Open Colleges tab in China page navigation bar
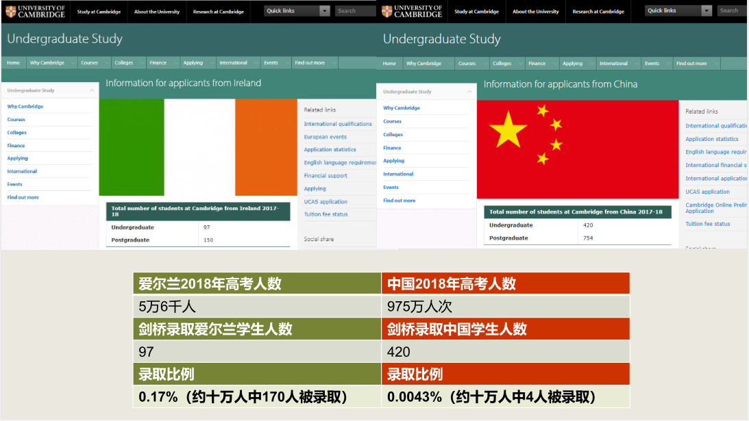This screenshot has height=421, width=749. tap(502, 63)
